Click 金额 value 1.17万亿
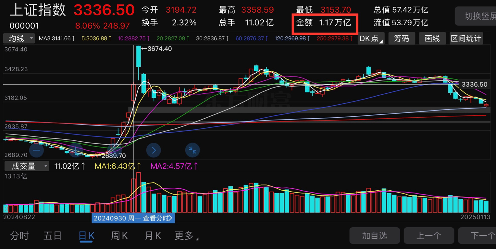The width and height of the screenshot is (496, 249). 335,23
